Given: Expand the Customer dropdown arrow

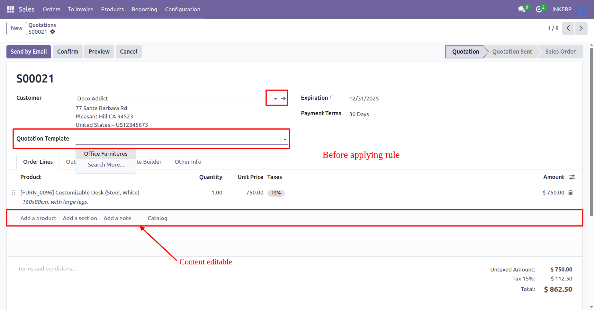Looking at the screenshot, I should tap(275, 99).
